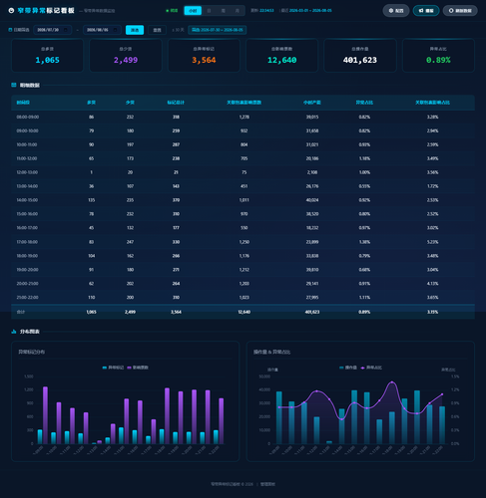This screenshot has height=498, width=486.
Task: Open the 配置 settings button
Action: 396,11
